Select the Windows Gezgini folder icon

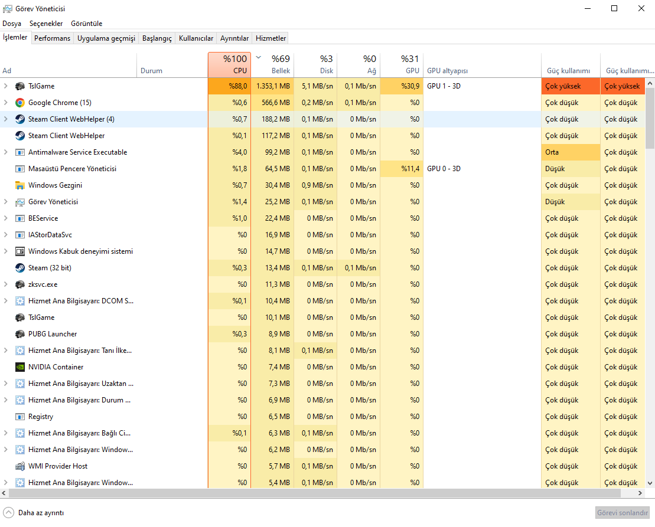[20, 185]
